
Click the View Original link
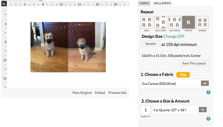point(82,93)
